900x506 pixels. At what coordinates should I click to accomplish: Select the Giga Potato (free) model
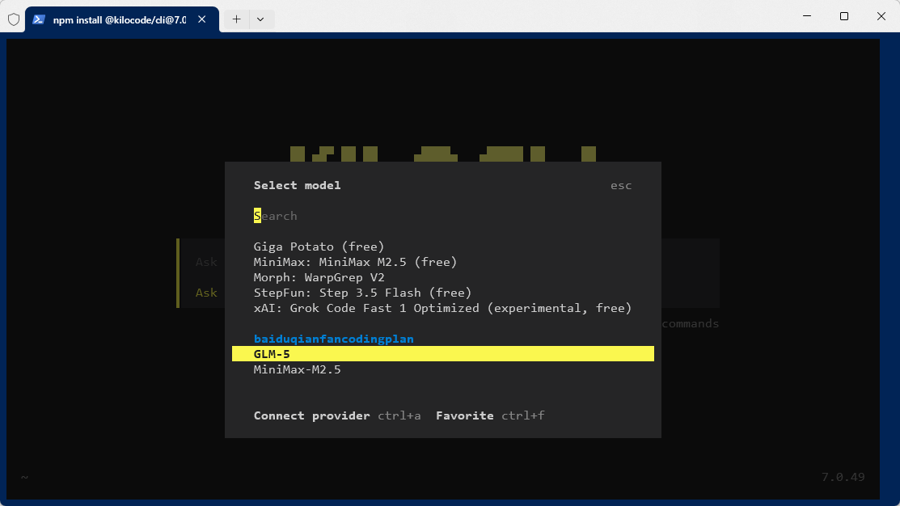point(319,247)
